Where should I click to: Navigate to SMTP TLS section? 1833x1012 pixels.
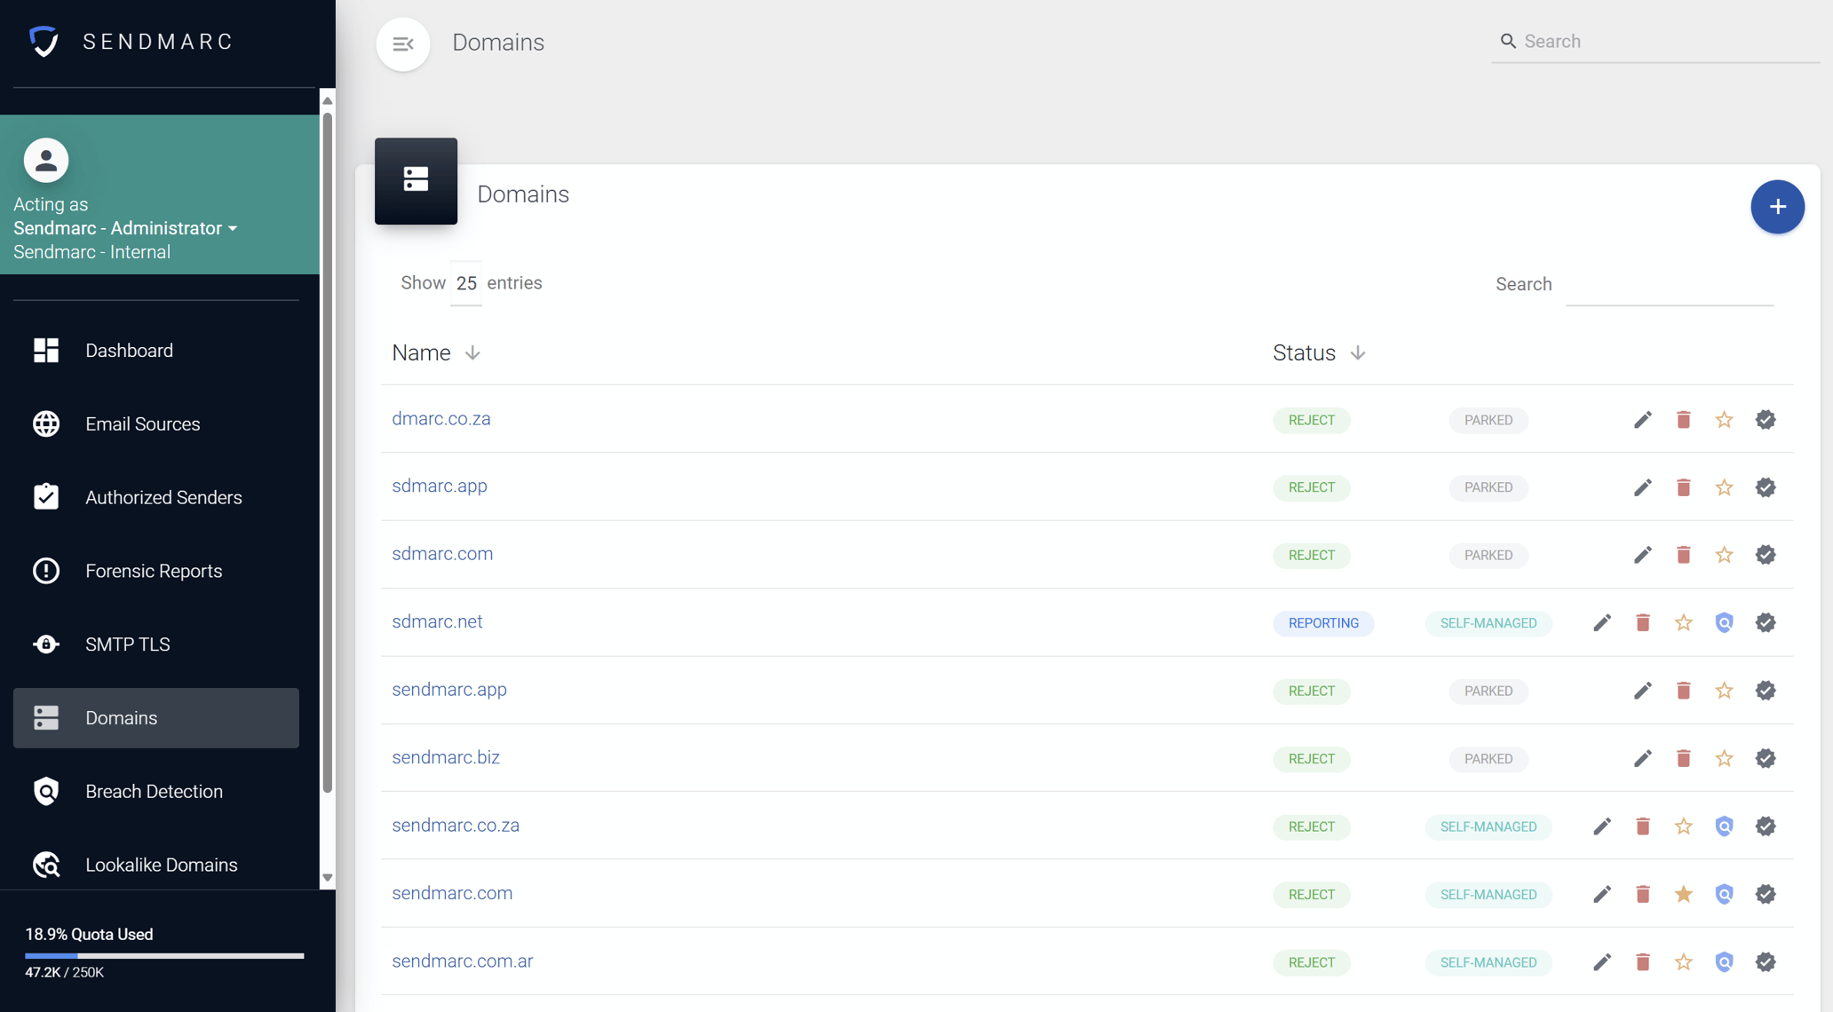[x=126, y=644]
